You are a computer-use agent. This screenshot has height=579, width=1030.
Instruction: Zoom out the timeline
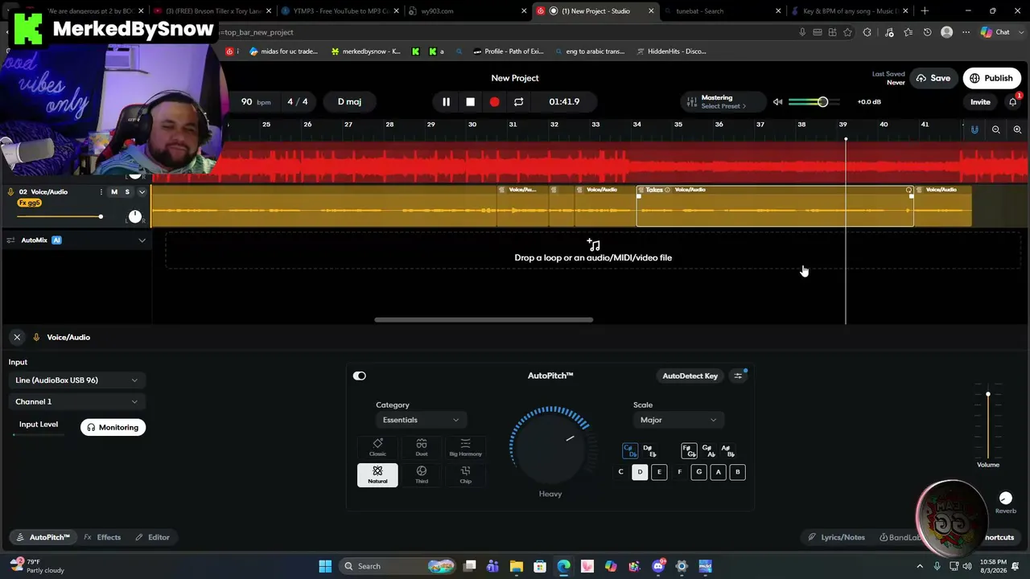[x=996, y=129]
